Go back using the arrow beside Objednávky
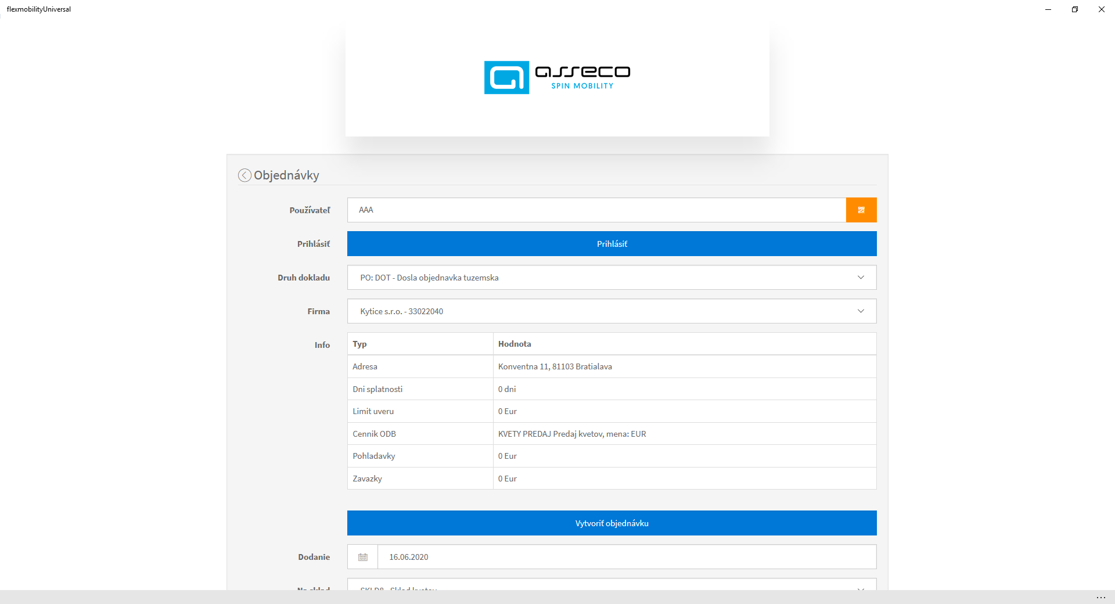The height and width of the screenshot is (604, 1115). coord(244,175)
